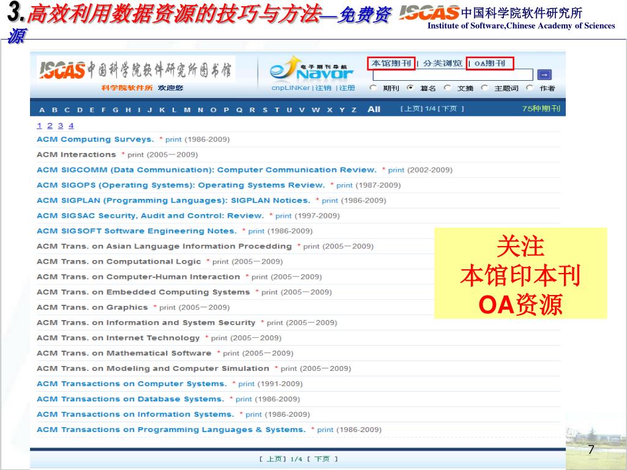Click the search input field
627x470 pixels.
coord(452,75)
